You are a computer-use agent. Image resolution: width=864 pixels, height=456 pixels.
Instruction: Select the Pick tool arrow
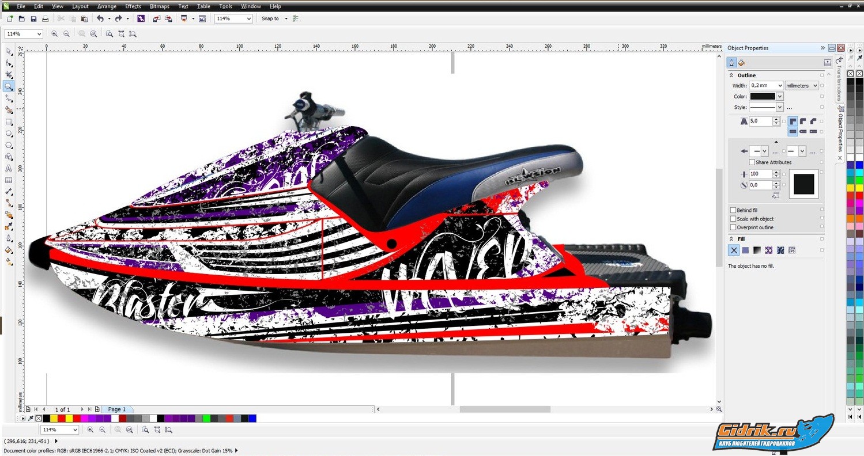point(9,51)
